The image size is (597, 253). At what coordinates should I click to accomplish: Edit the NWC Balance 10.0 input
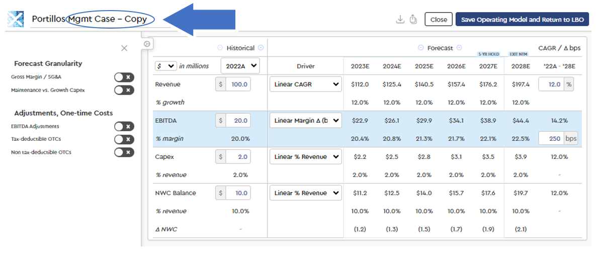point(238,193)
